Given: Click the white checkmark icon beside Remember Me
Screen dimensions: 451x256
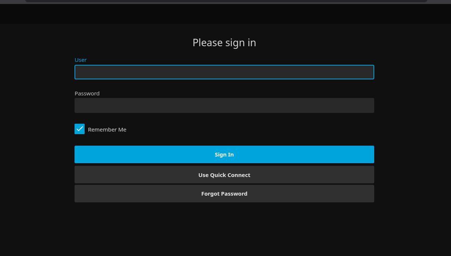Looking at the screenshot, I should pyautogui.click(x=79, y=129).
